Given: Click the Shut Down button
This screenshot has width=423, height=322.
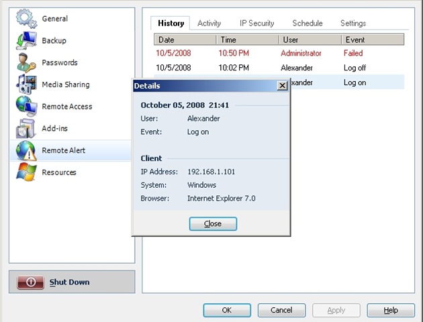Looking at the screenshot, I should (x=72, y=282).
